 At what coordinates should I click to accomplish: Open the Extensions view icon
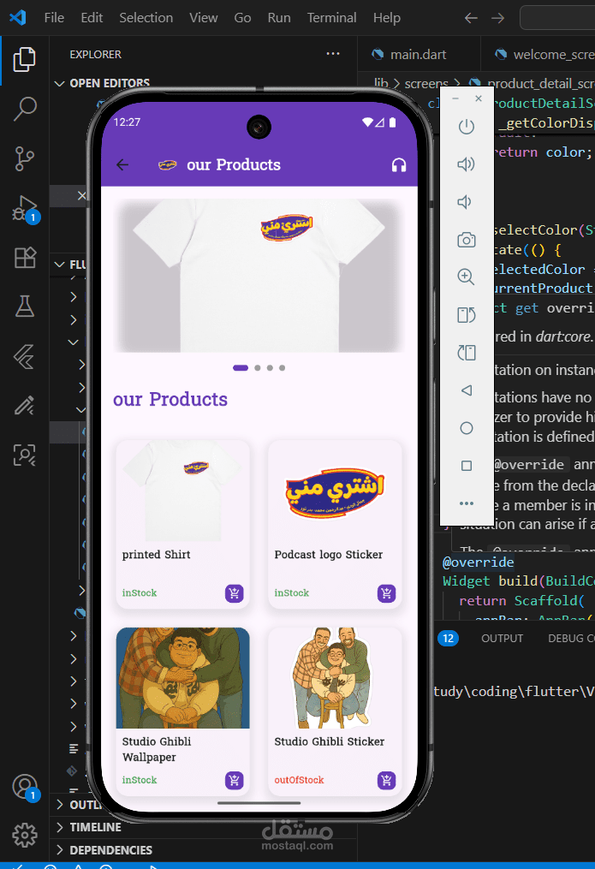(x=25, y=258)
